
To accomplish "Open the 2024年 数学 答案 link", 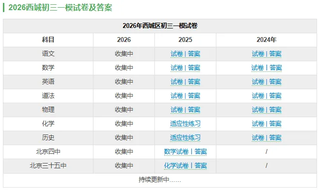I will 275,68.
